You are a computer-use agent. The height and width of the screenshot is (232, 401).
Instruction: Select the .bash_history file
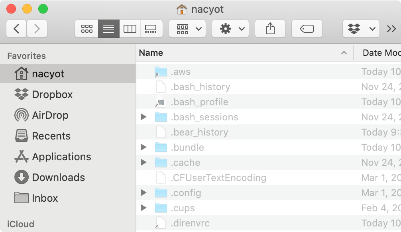pyautogui.click(x=200, y=87)
